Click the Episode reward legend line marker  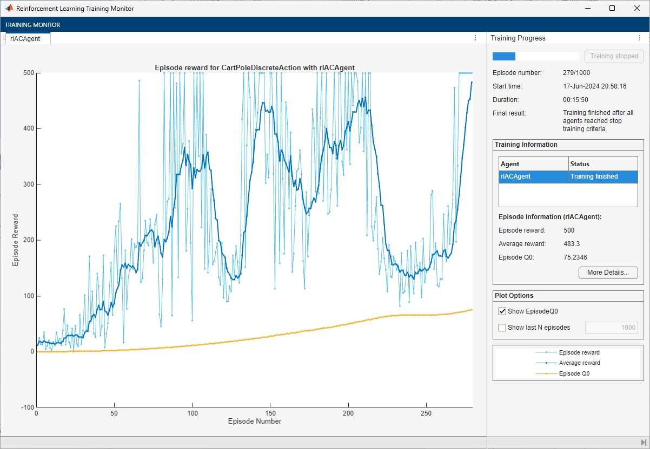click(546, 352)
